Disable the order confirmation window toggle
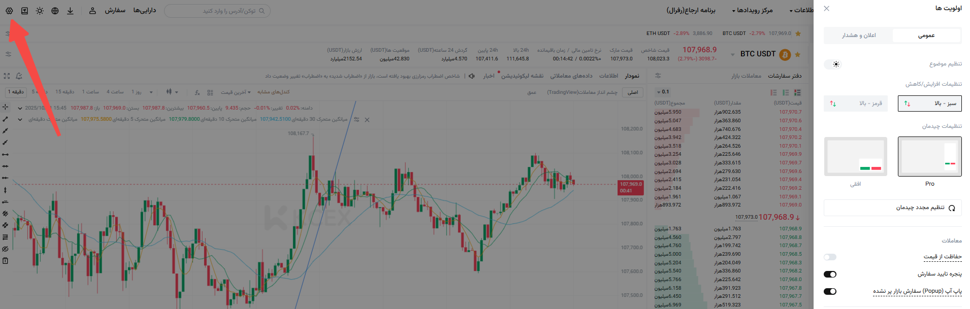The width and height of the screenshot is (970, 309). (830, 274)
